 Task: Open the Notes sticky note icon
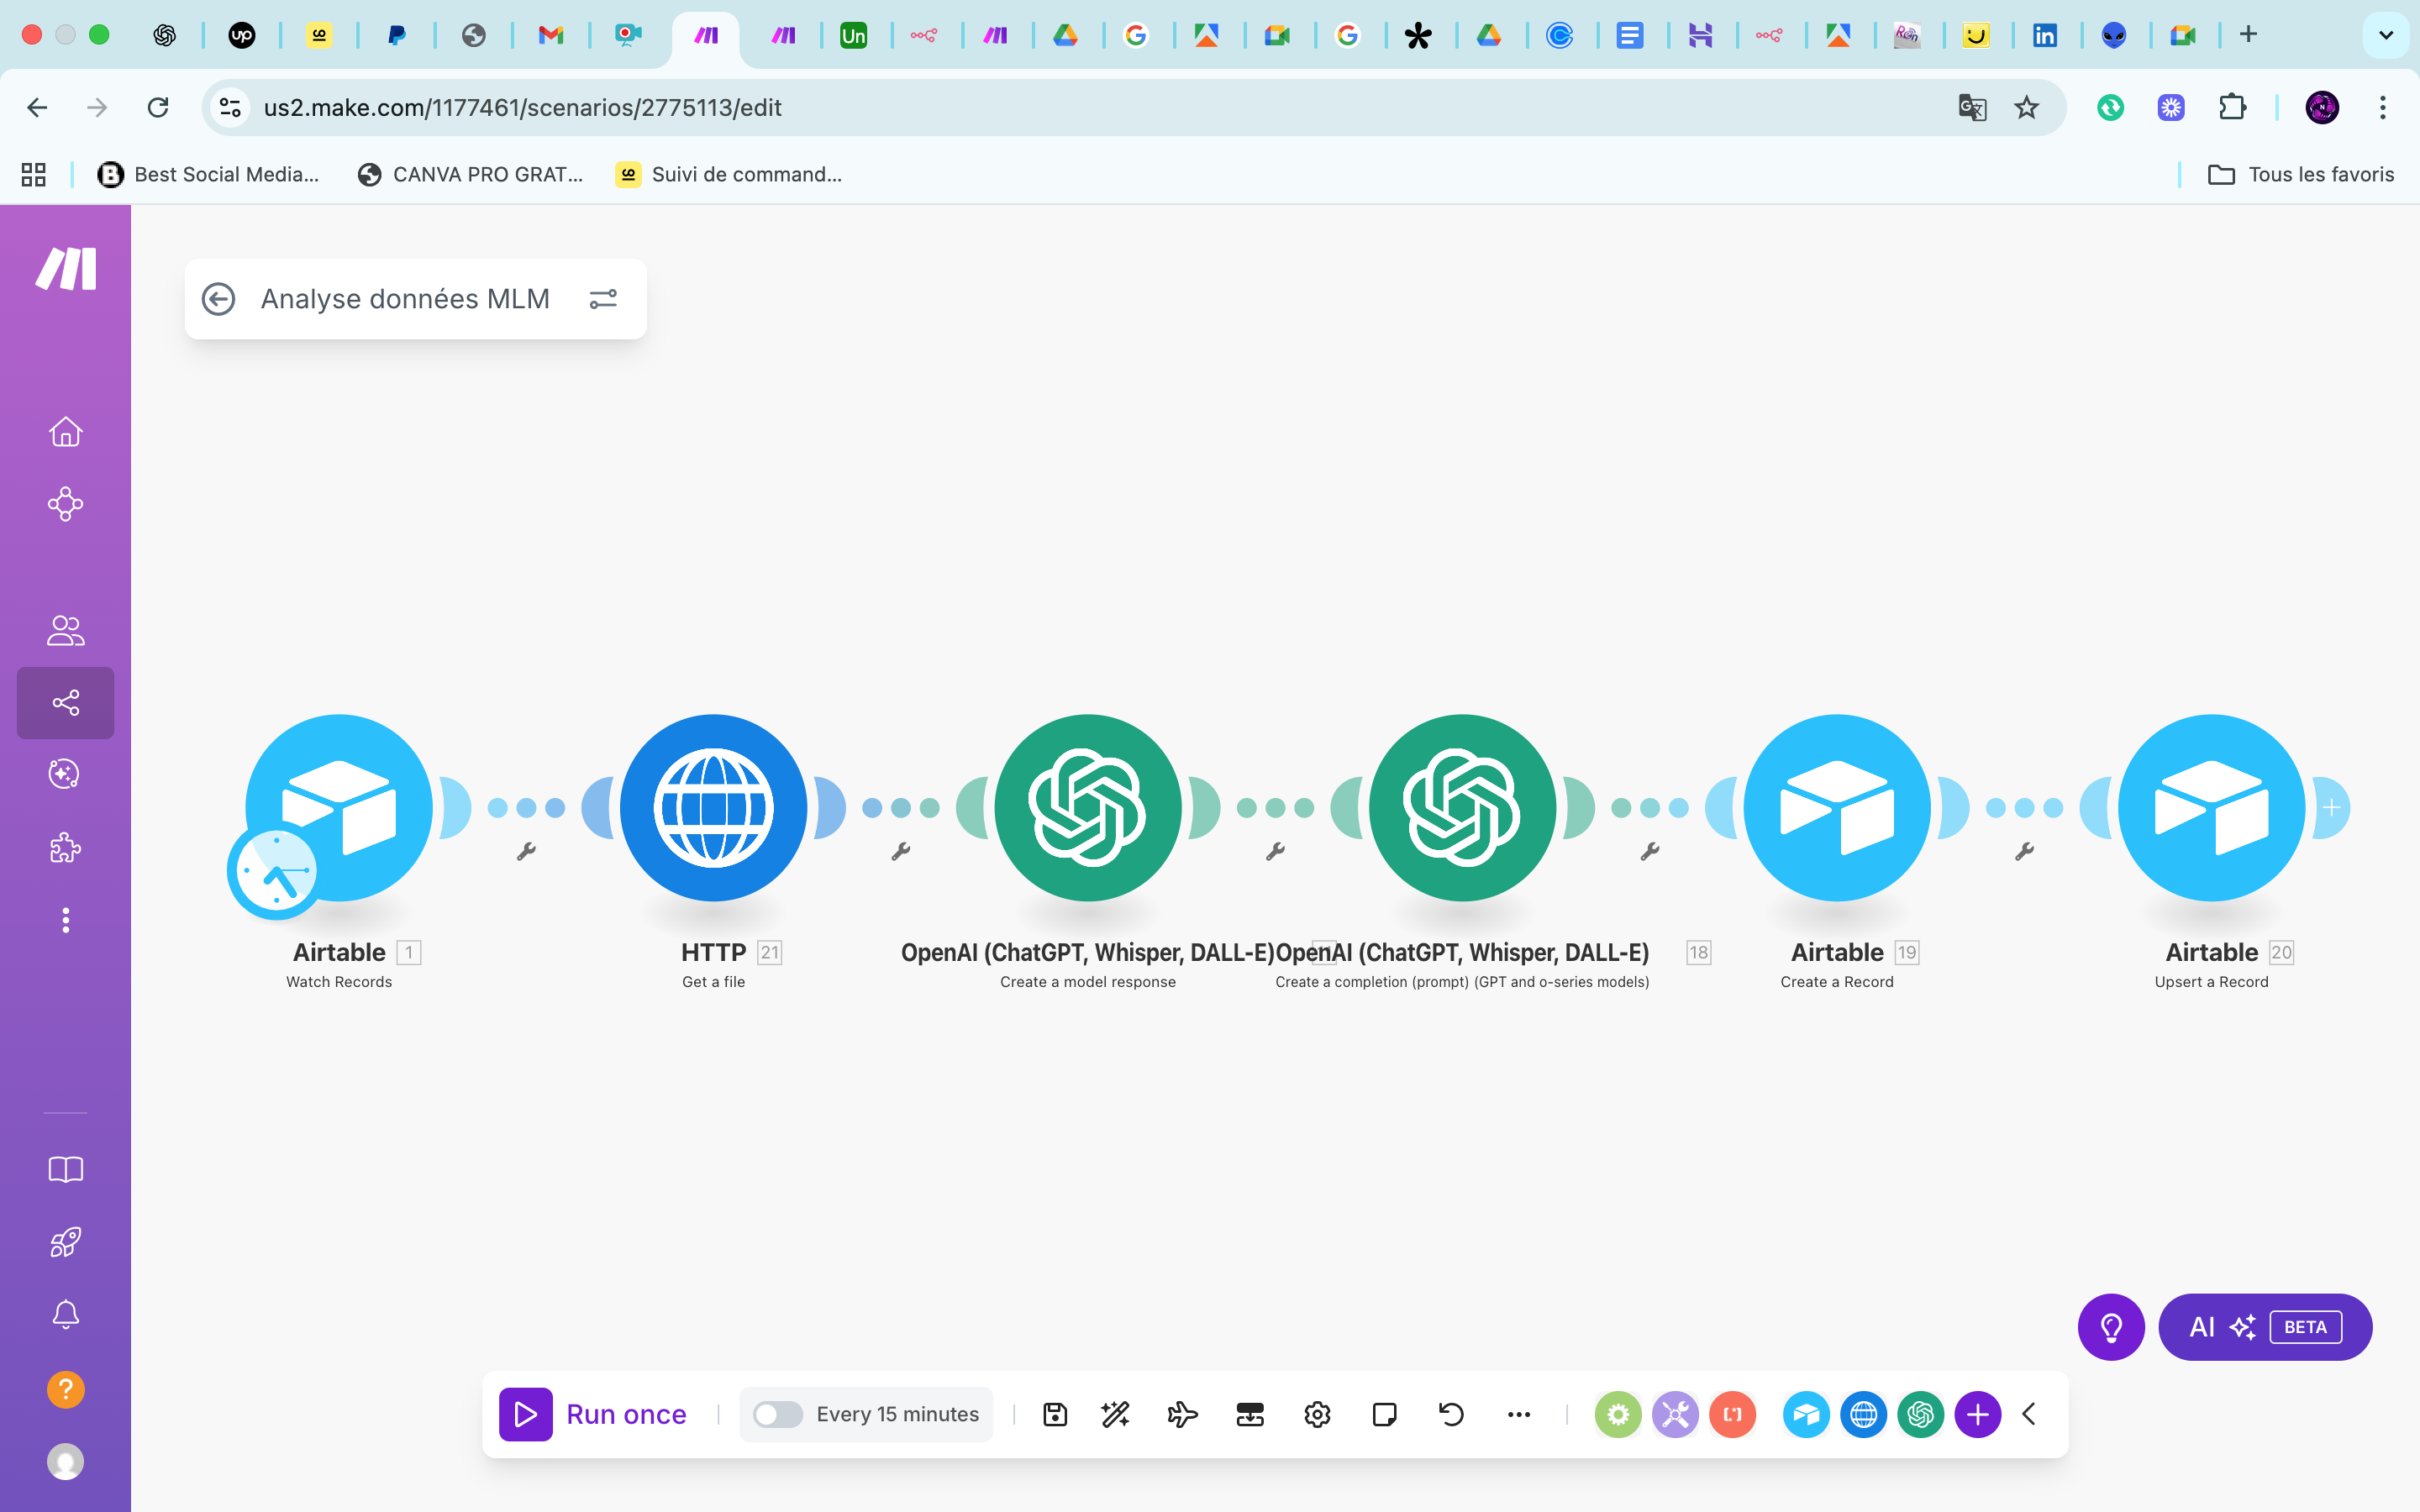point(1384,1414)
